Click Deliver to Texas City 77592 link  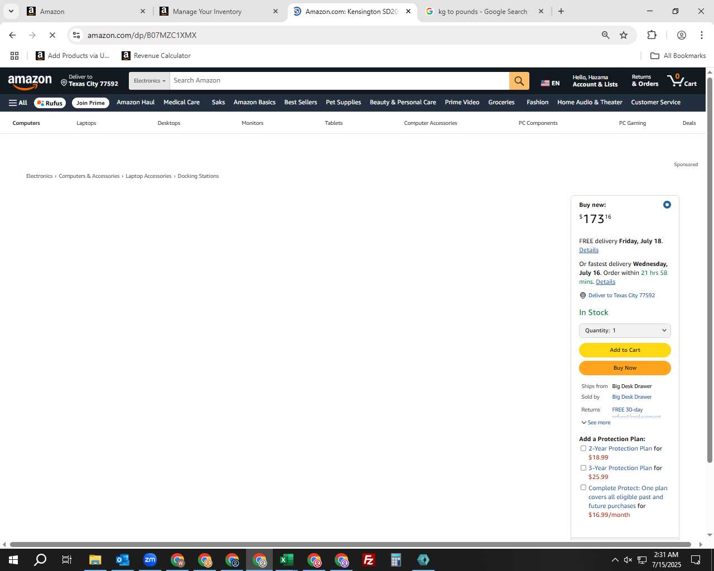point(621,296)
